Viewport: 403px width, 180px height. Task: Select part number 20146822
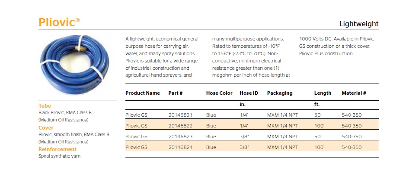[x=180, y=126]
